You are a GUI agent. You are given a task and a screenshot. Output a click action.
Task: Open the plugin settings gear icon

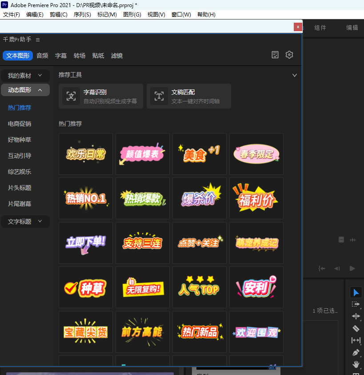289,54
